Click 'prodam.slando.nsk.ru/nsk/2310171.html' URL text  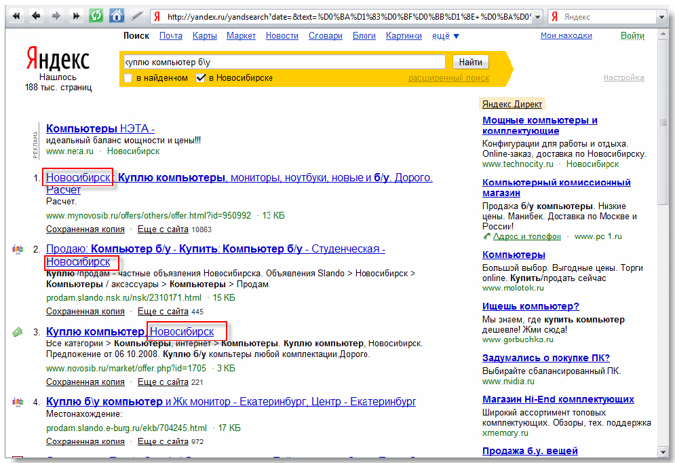click(x=123, y=297)
